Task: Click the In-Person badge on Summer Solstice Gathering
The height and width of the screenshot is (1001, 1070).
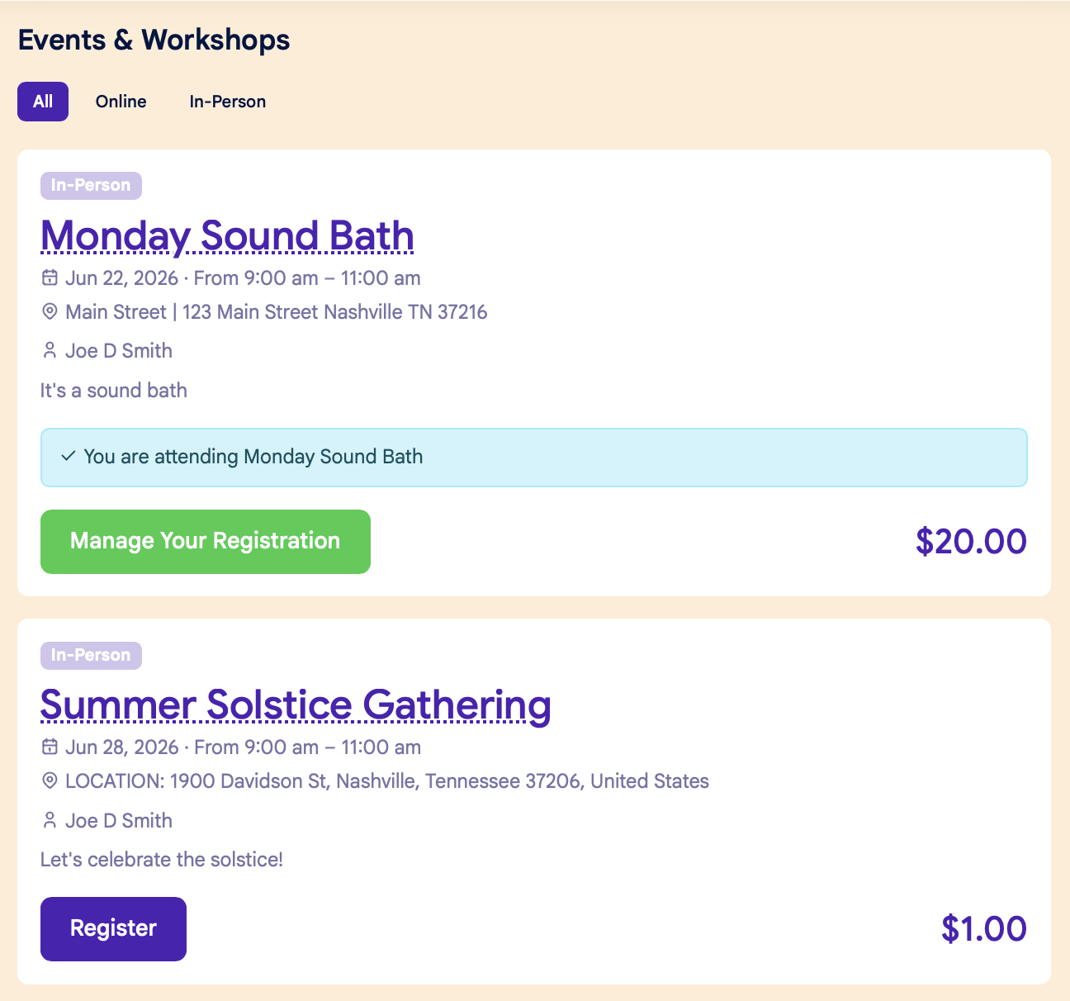Action: pyautogui.click(x=91, y=656)
